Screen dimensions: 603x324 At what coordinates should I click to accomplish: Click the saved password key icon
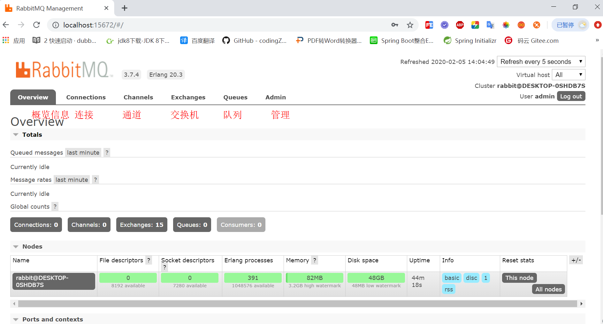point(395,25)
